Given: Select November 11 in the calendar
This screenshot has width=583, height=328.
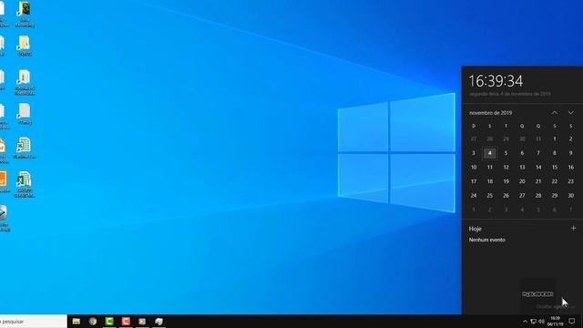Looking at the screenshot, I should [490, 168].
